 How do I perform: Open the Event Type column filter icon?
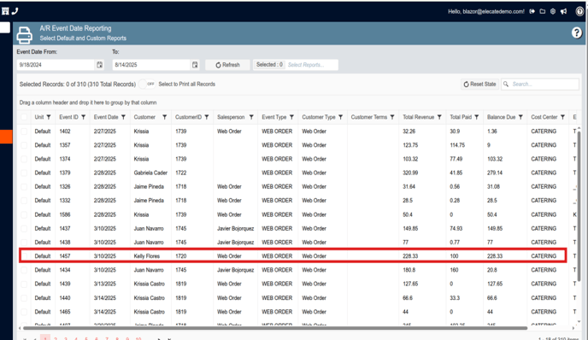pyautogui.click(x=291, y=117)
